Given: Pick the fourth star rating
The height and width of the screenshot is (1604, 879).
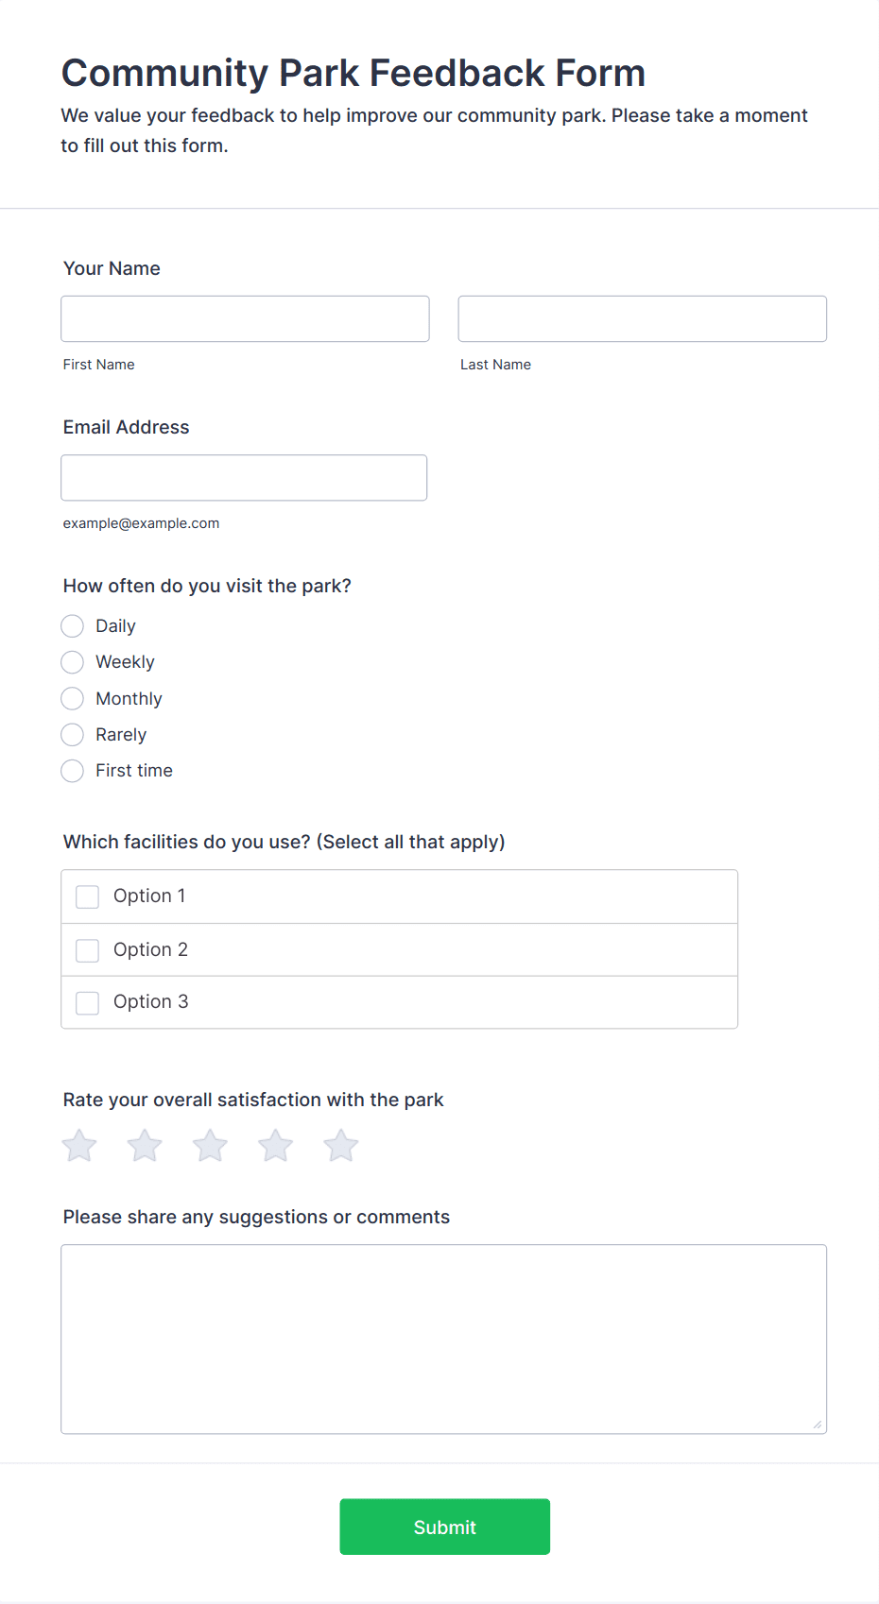Looking at the screenshot, I should [276, 1146].
